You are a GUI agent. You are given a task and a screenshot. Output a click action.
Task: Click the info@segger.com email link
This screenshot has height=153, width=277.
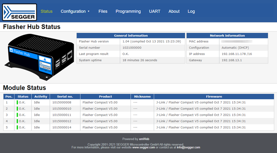[x=188, y=147]
